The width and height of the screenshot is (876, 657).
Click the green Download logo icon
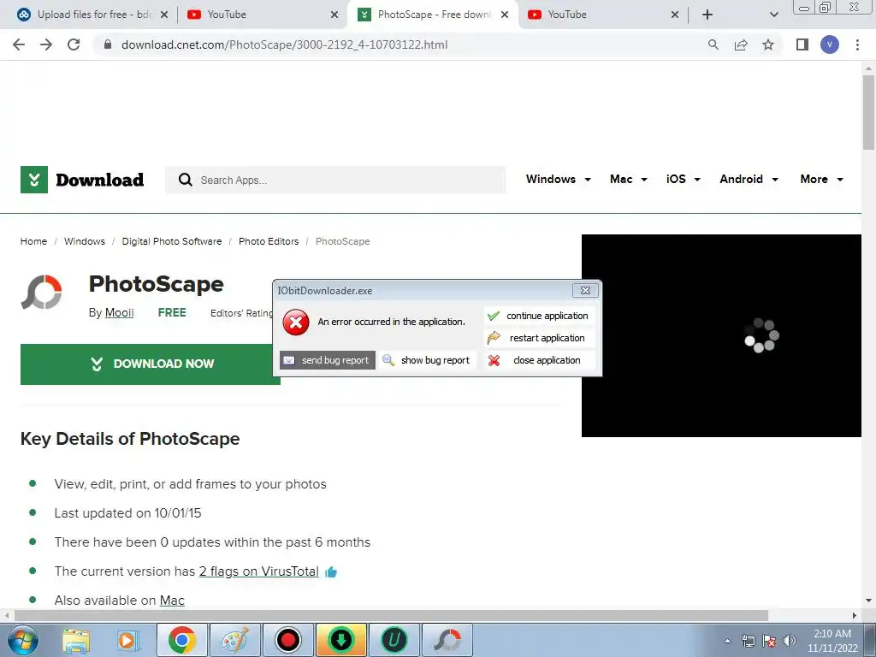(34, 180)
